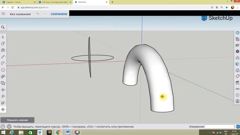
Task: Select the Move tool
Action: (x=3, y=90)
